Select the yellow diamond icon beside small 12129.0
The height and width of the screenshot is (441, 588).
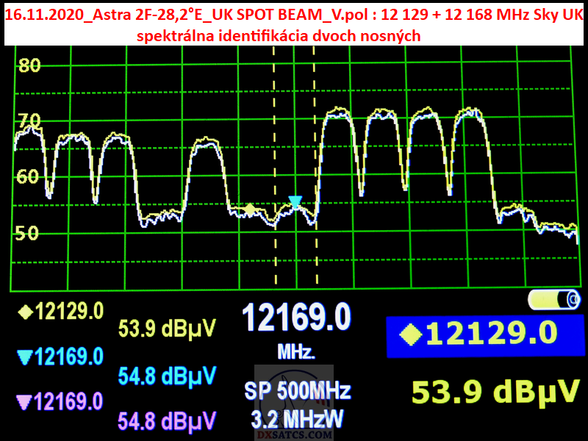click(25, 312)
